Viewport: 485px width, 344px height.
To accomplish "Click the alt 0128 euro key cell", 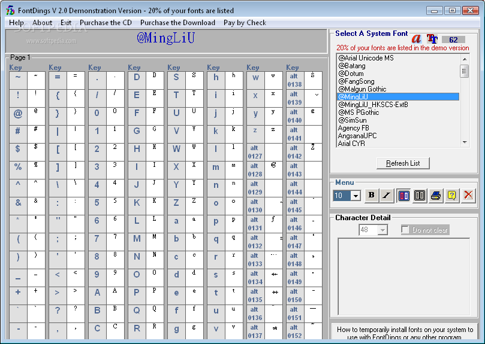I will [256, 169].
